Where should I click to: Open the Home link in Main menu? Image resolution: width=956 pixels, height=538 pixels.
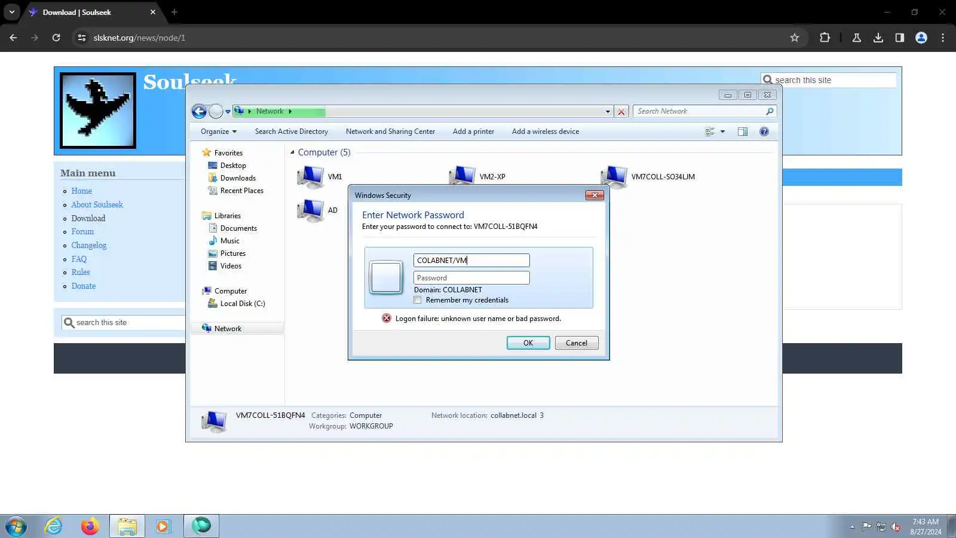82,191
